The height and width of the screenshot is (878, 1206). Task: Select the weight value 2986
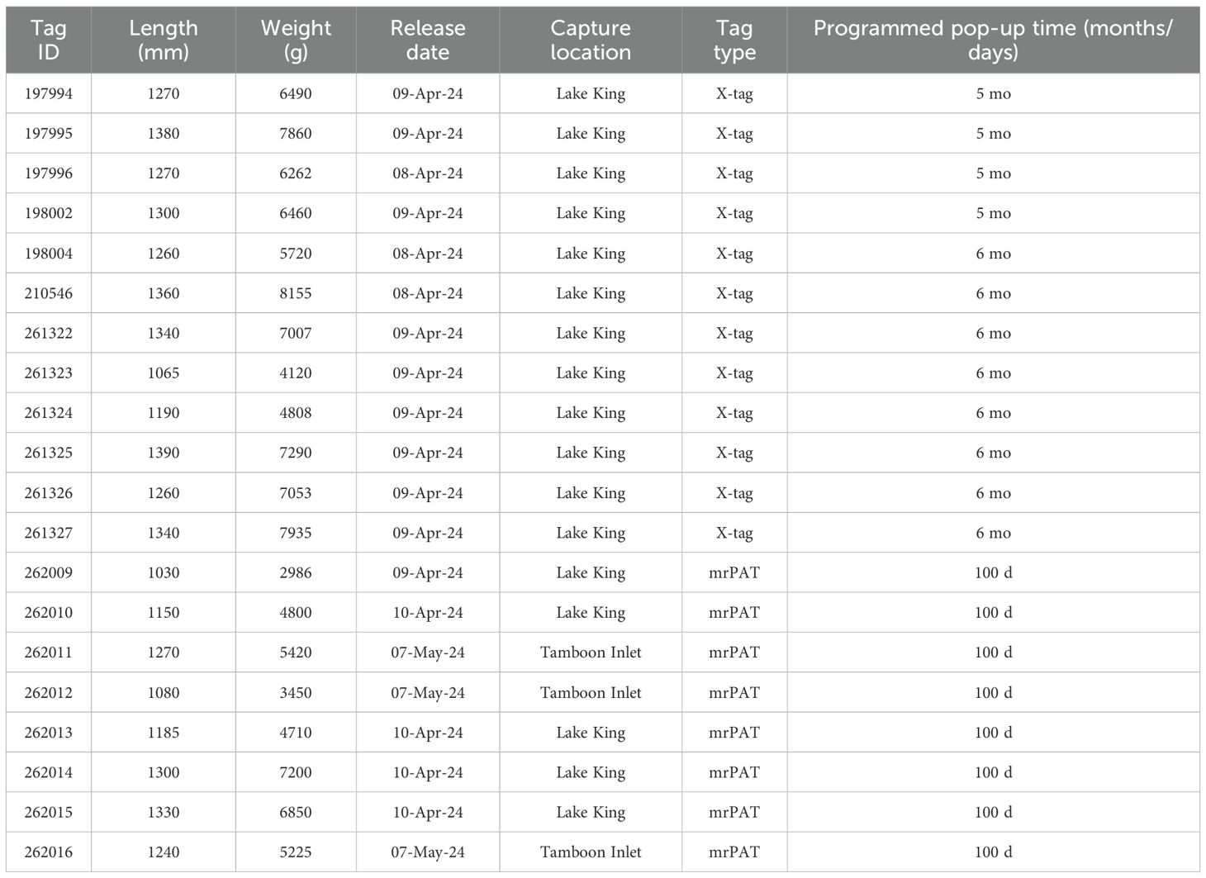tap(296, 573)
